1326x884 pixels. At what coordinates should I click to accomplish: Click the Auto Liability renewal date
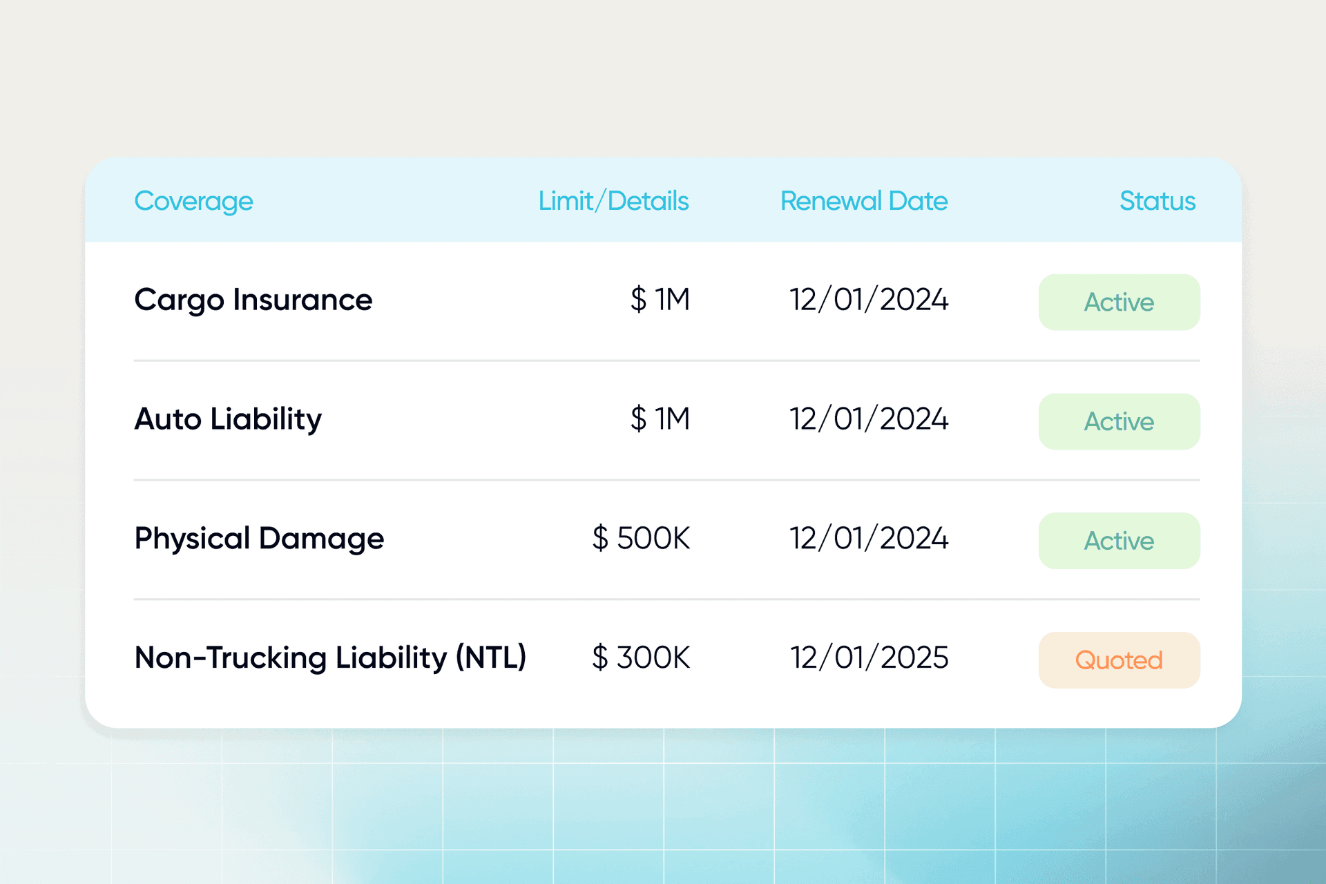[x=869, y=419]
